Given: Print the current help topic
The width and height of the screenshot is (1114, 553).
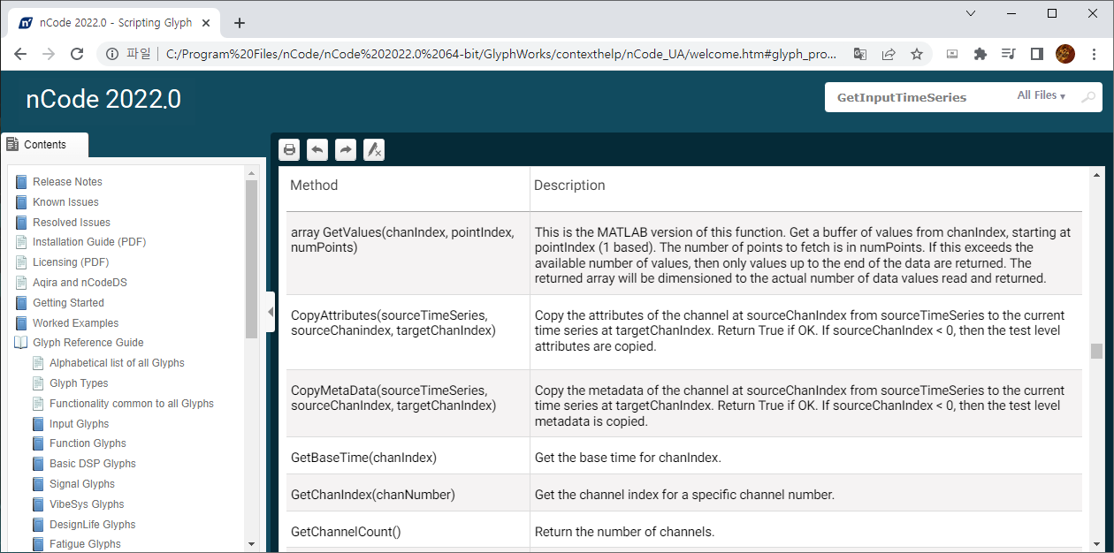Looking at the screenshot, I should pos(289,150).
